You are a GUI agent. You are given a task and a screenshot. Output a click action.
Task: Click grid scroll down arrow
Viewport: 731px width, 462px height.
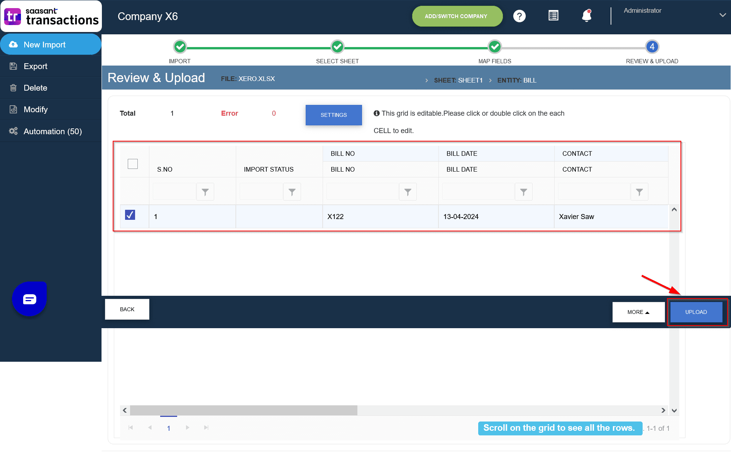point(674,411)
